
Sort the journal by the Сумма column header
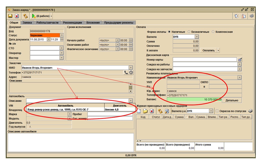179,117
